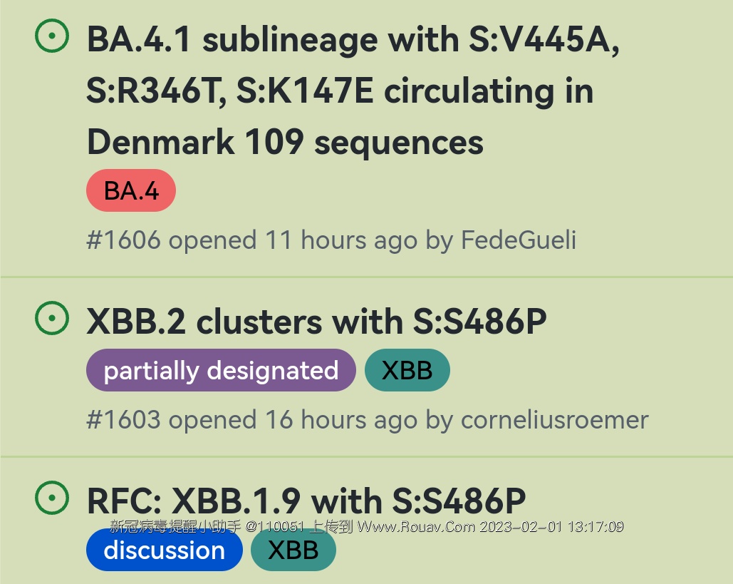Screen dimensions: 733x584
Task: Click the 2023-02-01 13:17:09 watermark date
Action: (x=552, y=527)
